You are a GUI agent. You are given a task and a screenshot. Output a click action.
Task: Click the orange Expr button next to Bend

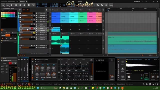tap(8, 35)
